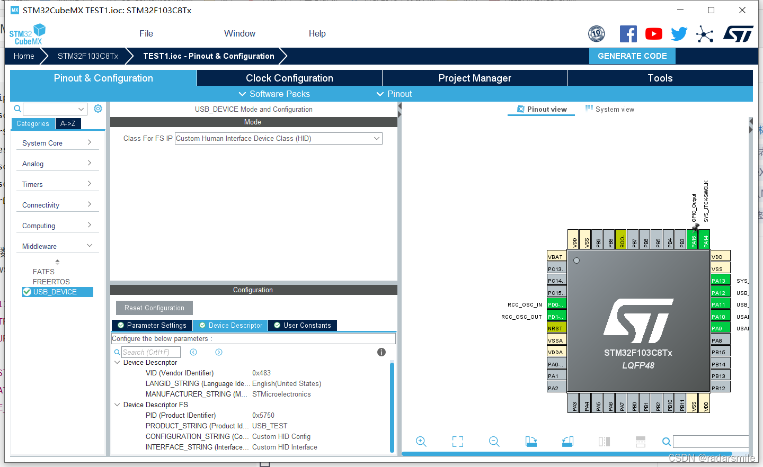
Task: Open the Class For FS IP dropdown
Action: point(376,138)
